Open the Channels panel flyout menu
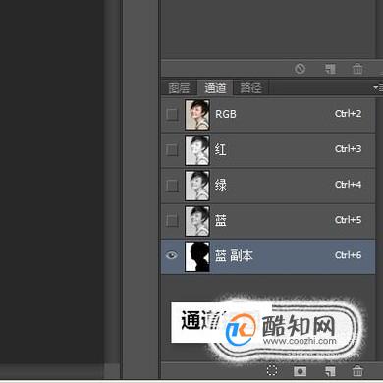Screen dimensions: 383x383 point(378,87)
